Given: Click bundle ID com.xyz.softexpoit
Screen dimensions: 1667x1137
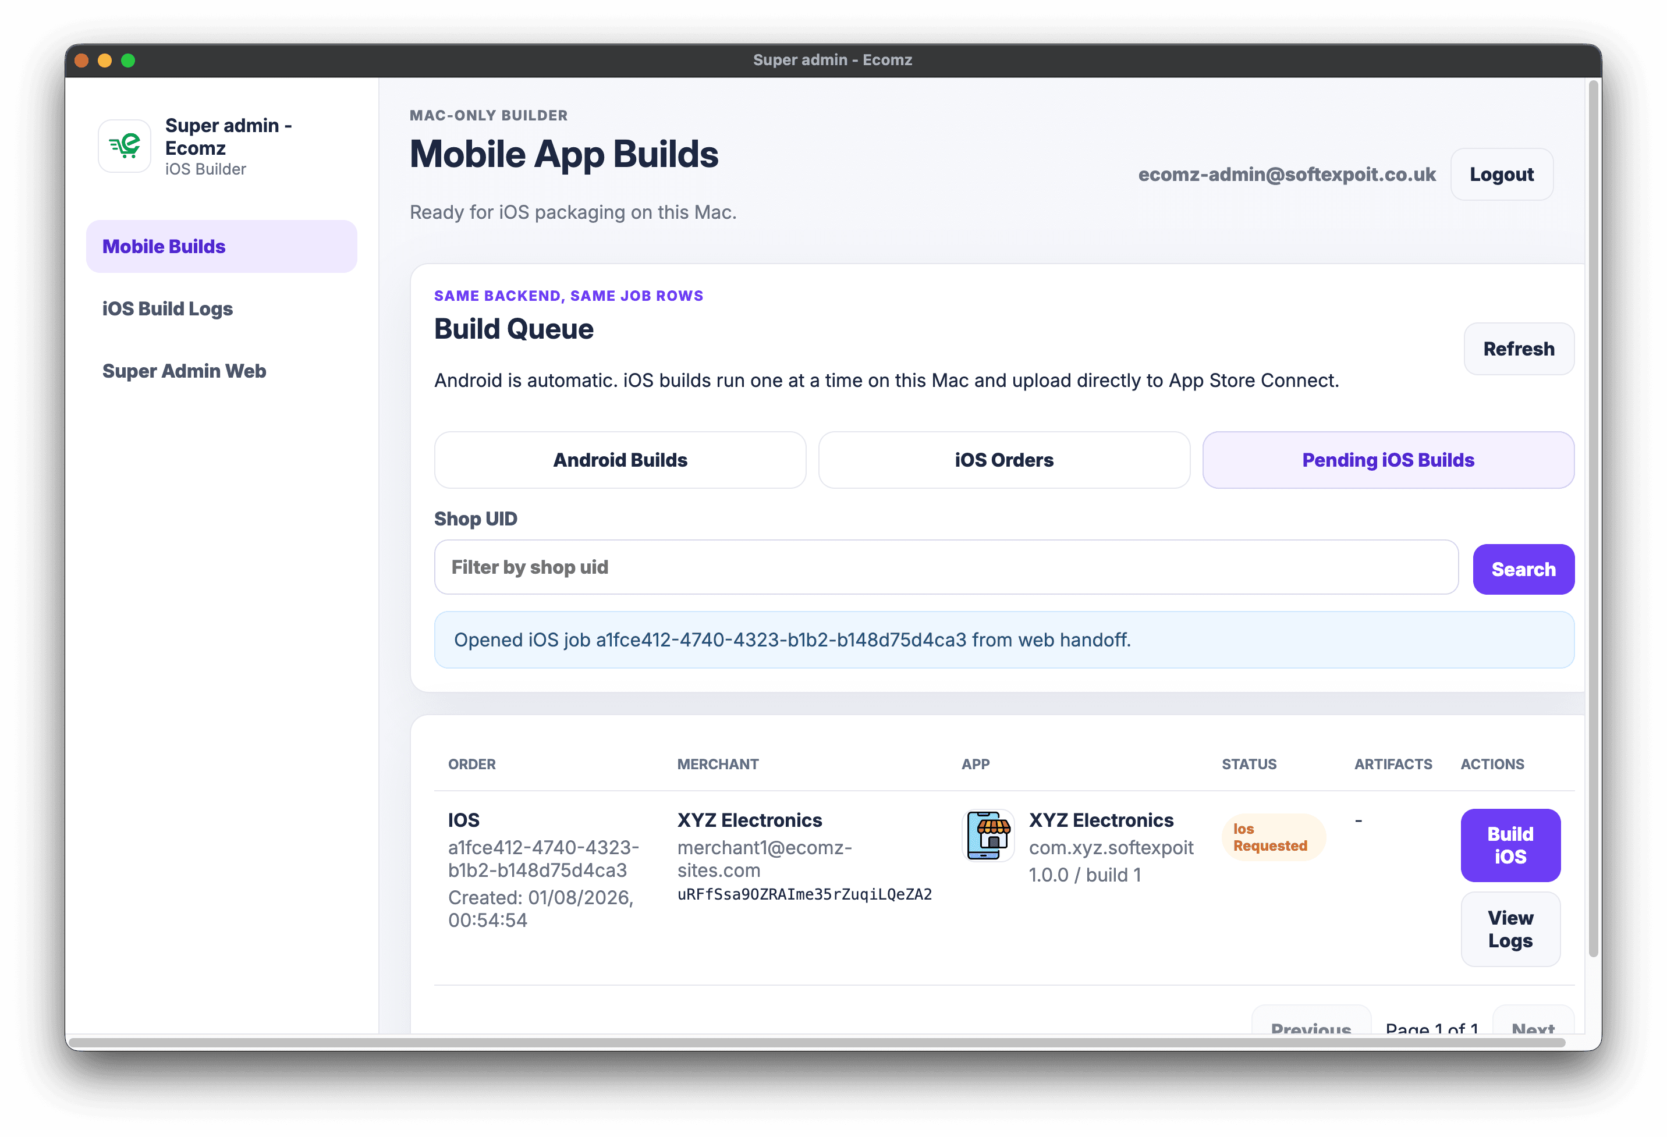Looking at the screenshot, I should (1111, 847).
